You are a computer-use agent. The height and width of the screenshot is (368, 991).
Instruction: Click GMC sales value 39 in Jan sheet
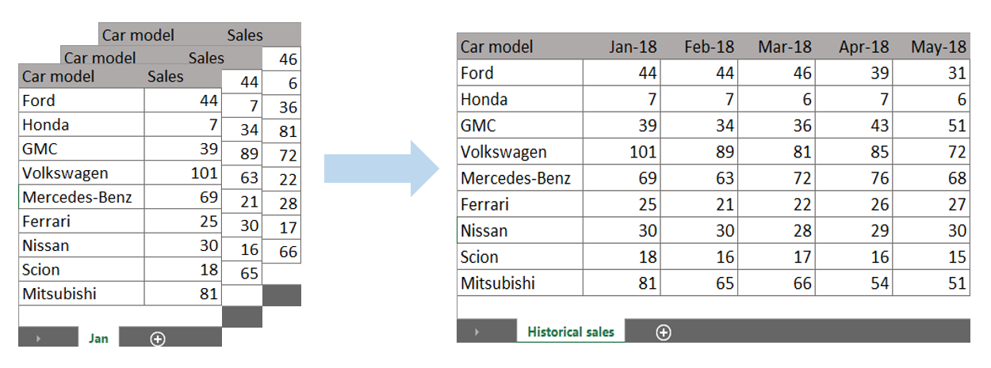[x=183, y=149]
